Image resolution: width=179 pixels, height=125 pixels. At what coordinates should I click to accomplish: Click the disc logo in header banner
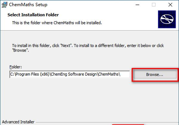167,19
